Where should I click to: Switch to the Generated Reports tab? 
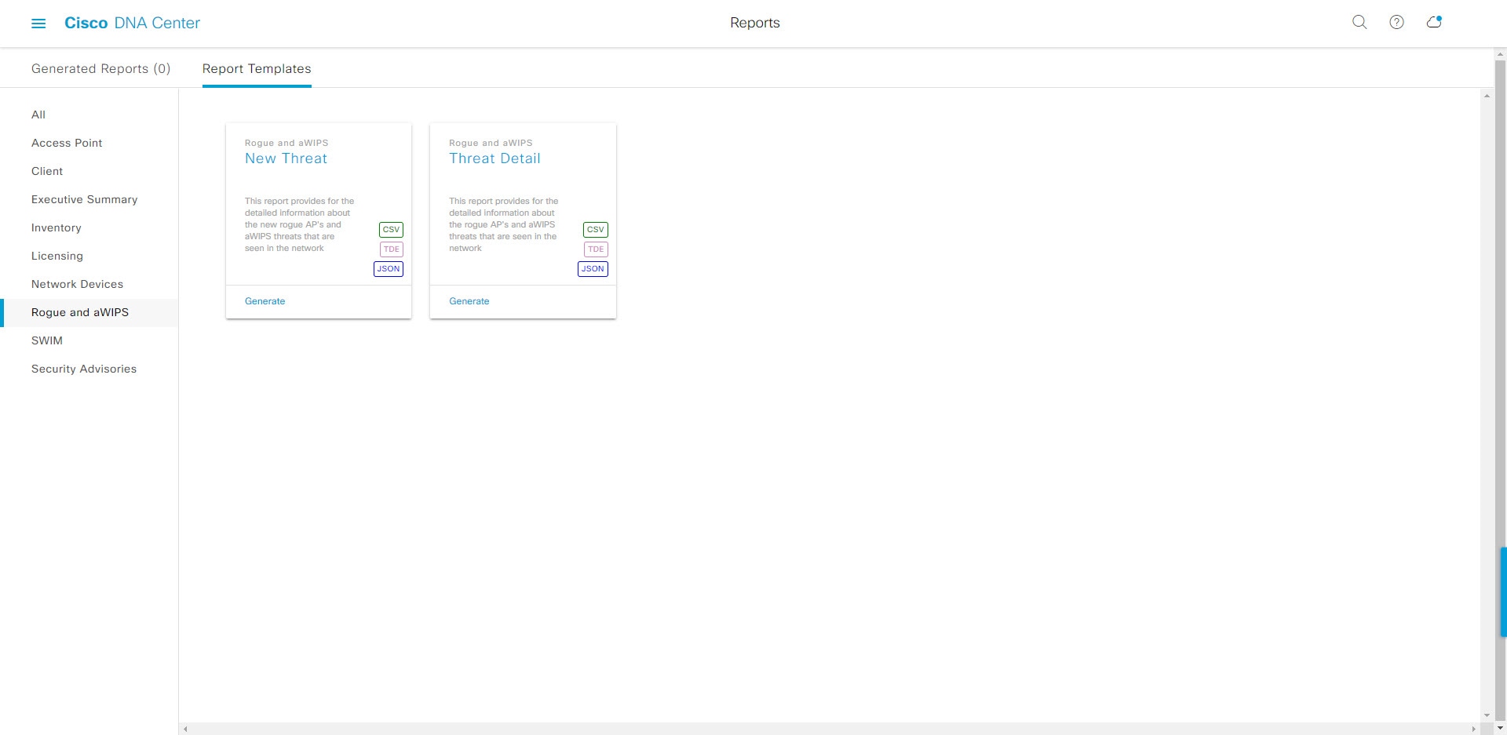point(100,68)
